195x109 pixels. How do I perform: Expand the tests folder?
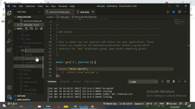[x=26, y=74]
